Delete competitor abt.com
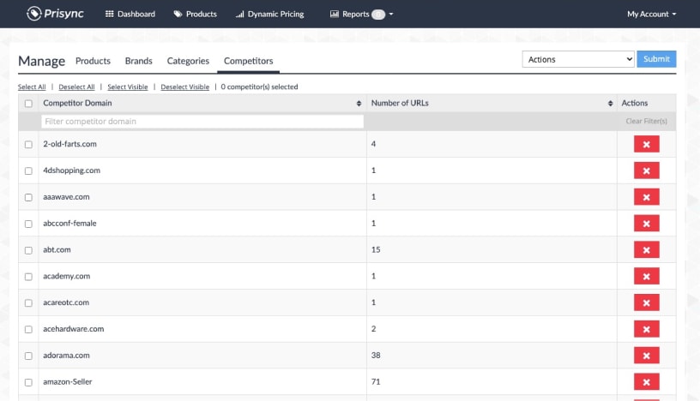This screenshot has height=401, width=700. pyautogui.click(x=647, y=250)
